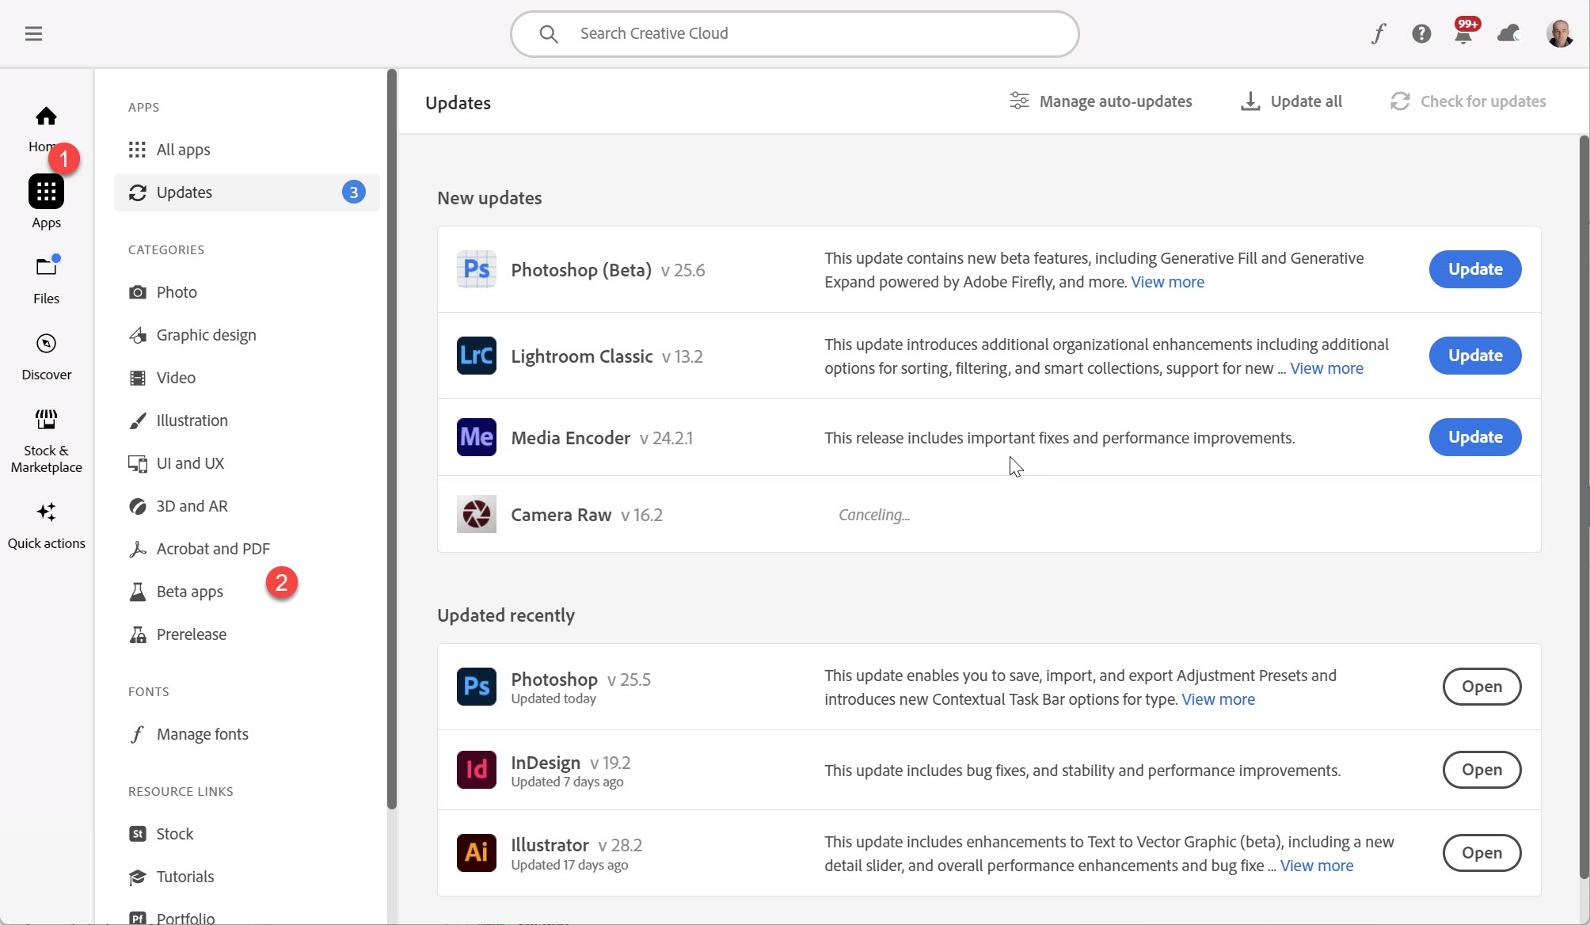
Task: Update Lightroom Classic
Action: (1474, 356)
